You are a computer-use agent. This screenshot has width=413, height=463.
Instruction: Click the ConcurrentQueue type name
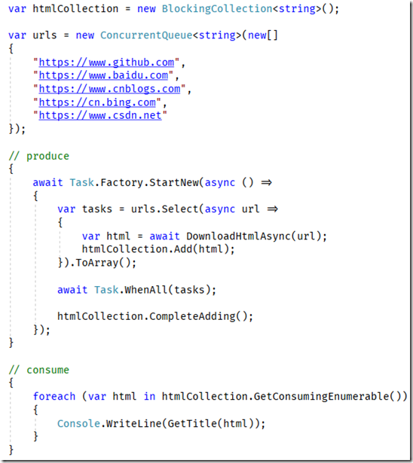coord(146,35)
